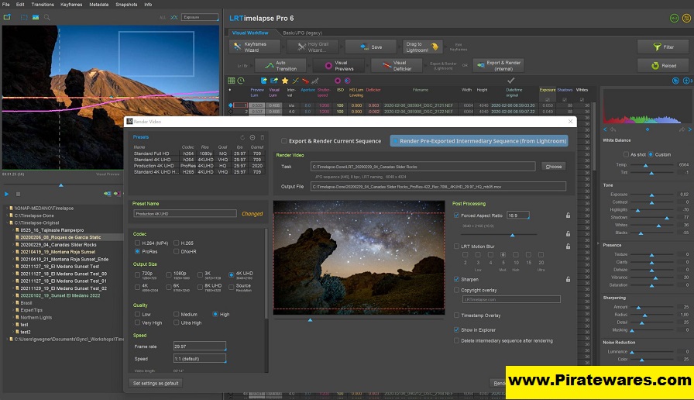Disable the Forced Aspect Ratio checkbox
This screenshot has width=694, height=400.
click(456, 215)
